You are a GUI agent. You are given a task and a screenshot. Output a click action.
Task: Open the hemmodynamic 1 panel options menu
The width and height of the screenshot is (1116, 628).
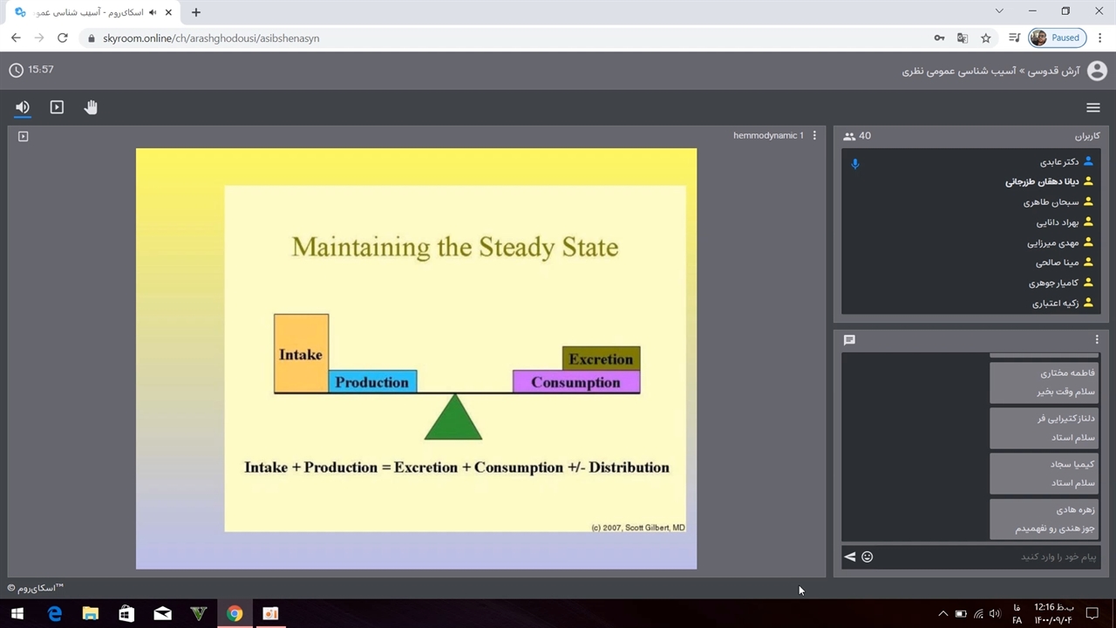coord(814,136)
